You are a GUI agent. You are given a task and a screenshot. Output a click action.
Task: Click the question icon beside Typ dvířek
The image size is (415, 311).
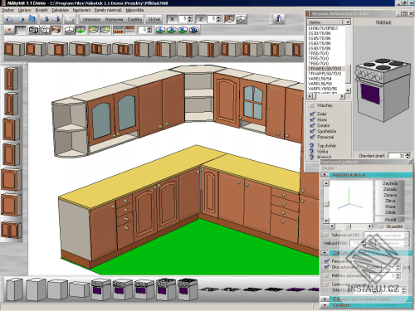[311, 146]
